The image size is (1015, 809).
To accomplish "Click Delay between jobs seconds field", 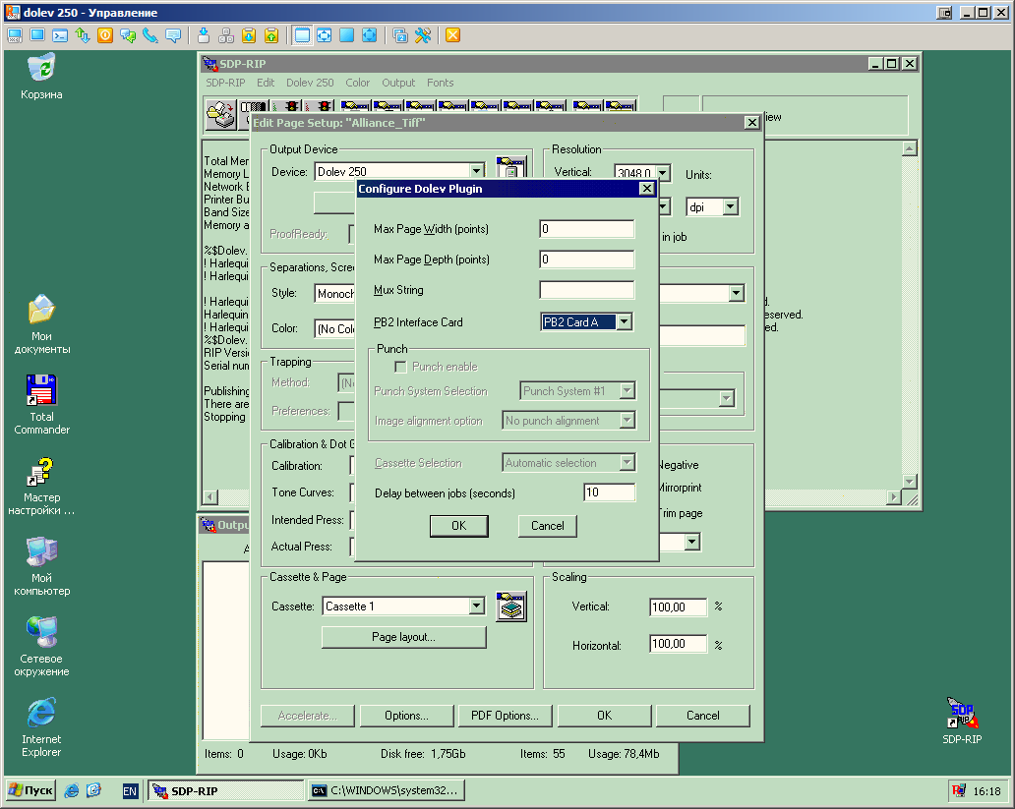I will [x=609, y=492].
